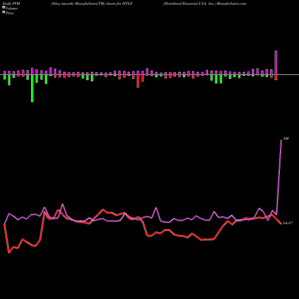Click 'Heartland Financial USA, Inc.' header text

click(x=190, y=4)
